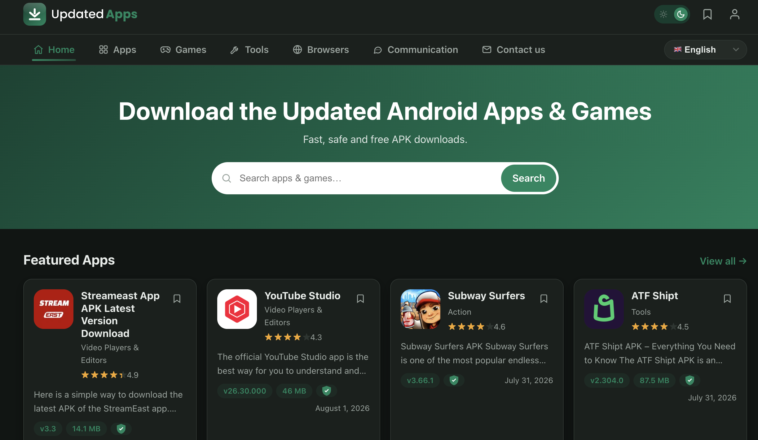The height and width of the screenshot is (440, 758).
Task: Click the 87.5 MB size tag
Action: tap(654, 380)
